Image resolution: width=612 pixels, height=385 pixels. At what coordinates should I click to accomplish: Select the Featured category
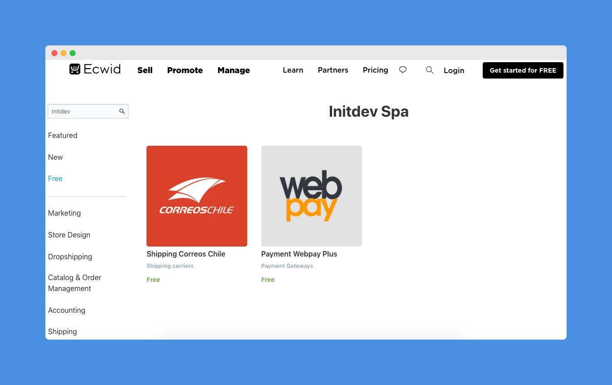(63, 135)
